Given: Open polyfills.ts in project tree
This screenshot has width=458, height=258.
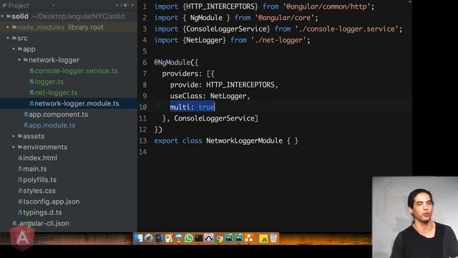Looking at the screenshot, I should (x=40, y=180).
